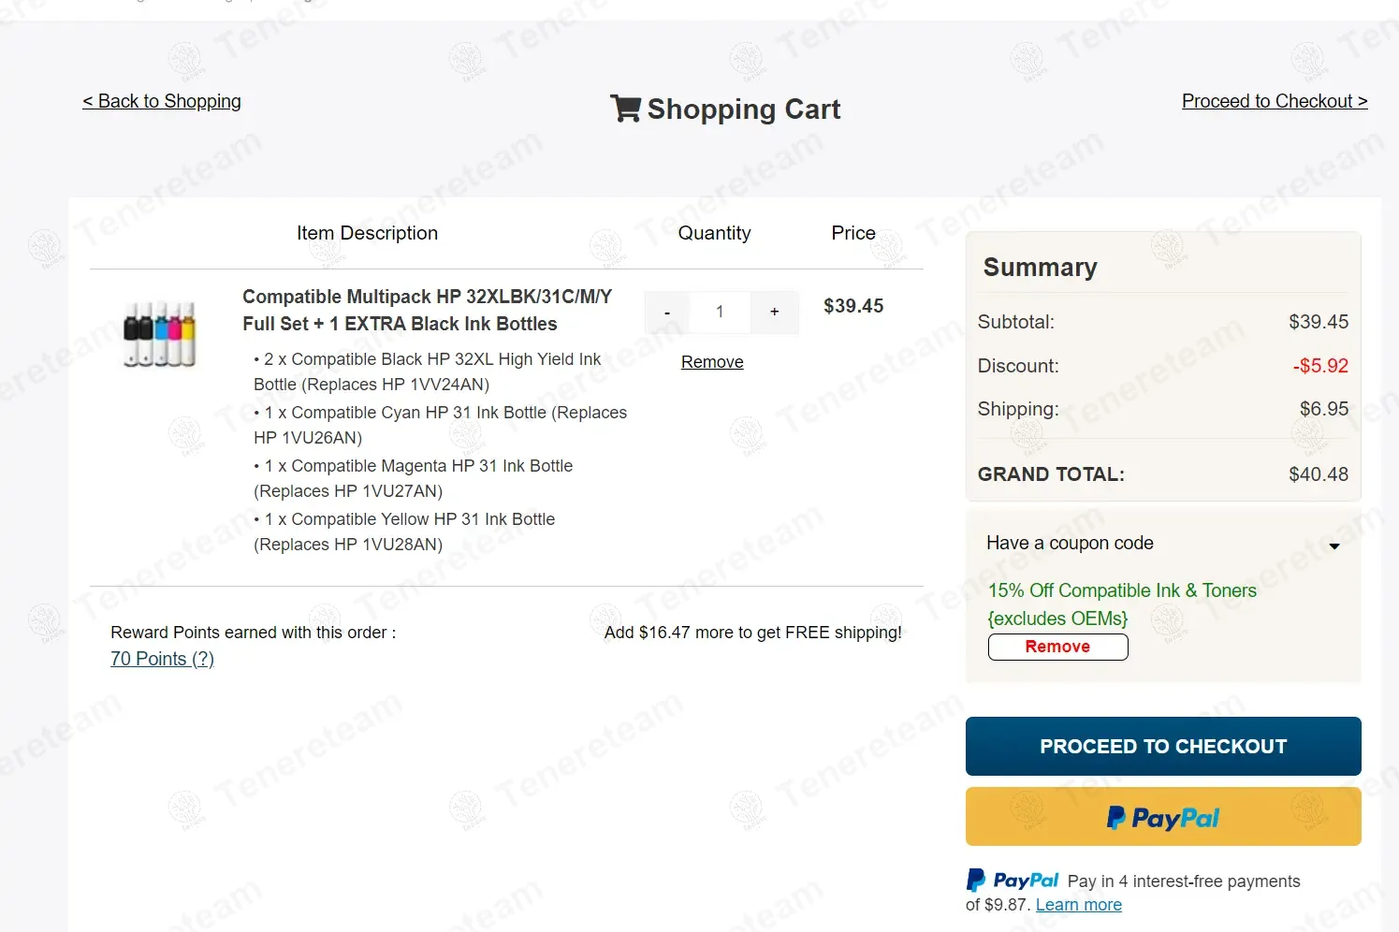
Task: Click the Have a coupon code header
Action: (1070, 543)
